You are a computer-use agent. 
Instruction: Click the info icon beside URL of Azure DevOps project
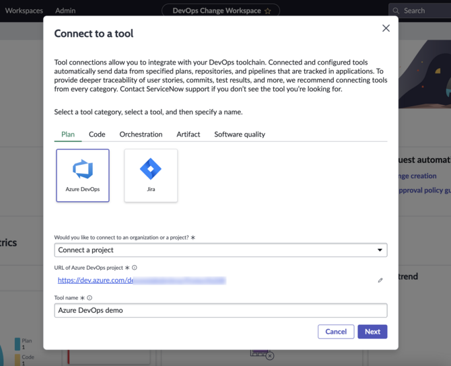coord(135,268)
